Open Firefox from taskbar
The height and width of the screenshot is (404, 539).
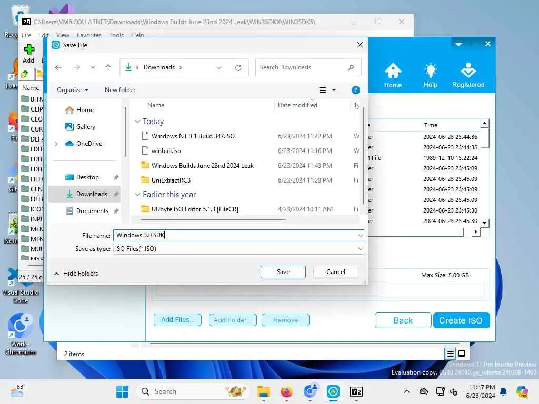click(286, 391)
